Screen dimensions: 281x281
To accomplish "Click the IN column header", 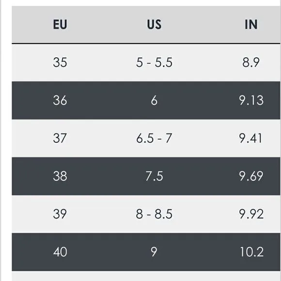I will pos(251,24).
